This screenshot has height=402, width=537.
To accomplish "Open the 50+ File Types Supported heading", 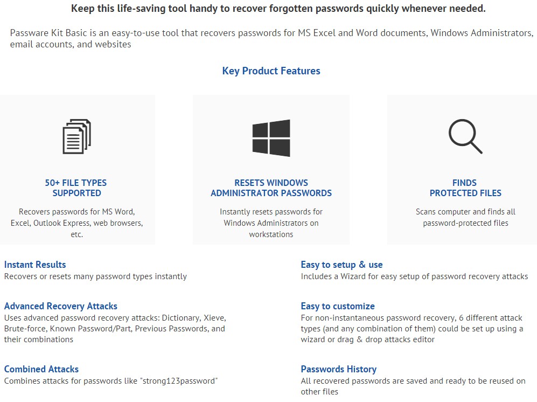I will tap(76, 188).
